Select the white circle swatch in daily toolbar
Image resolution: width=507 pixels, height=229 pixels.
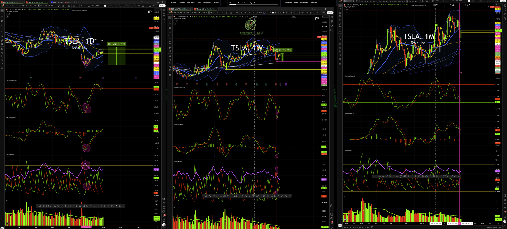(105, 6)
